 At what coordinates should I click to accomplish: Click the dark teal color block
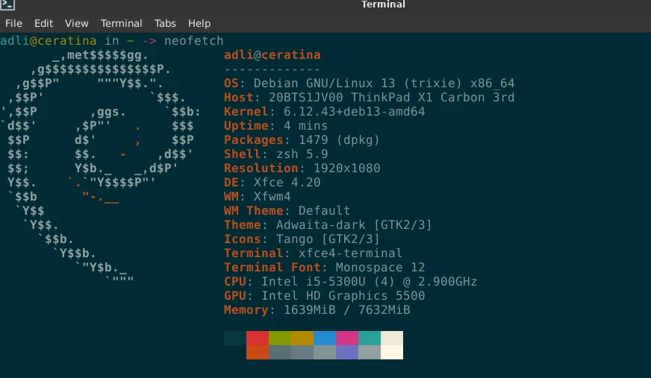(235, 338)
